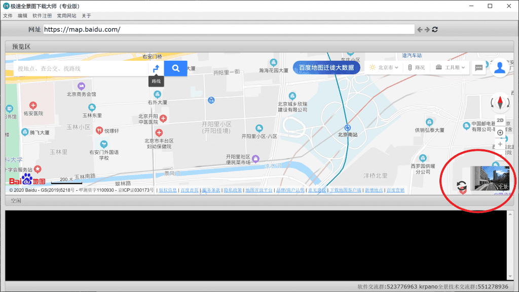The height and width of the screenshot is (292, 519).
Task: Click the locate-me crosshair icon
Action: point(500,132)
